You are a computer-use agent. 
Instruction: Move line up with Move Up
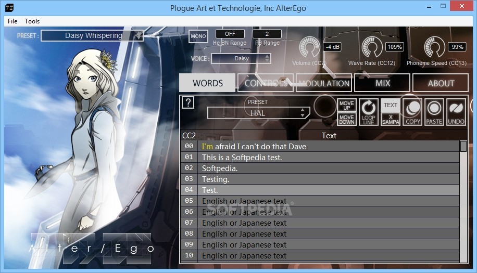click(346, 105)
